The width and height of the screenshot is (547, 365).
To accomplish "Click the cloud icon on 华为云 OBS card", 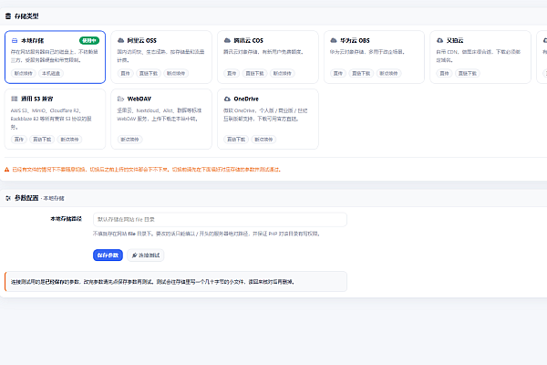I will 334,40.
